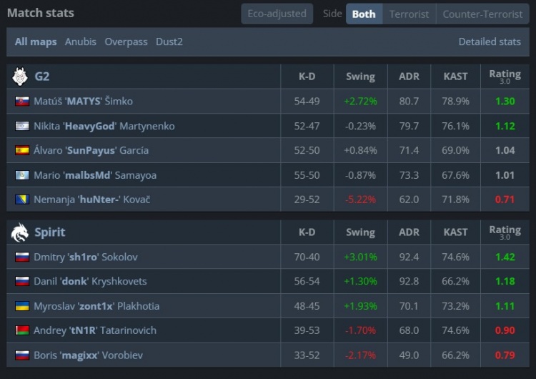Click the Spain flag beside SunPayus
This screenshot has height=379, width=536.
(x=21, y=151)
